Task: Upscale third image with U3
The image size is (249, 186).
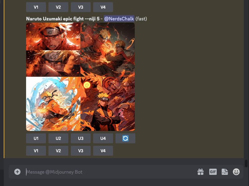Action: 81,138
